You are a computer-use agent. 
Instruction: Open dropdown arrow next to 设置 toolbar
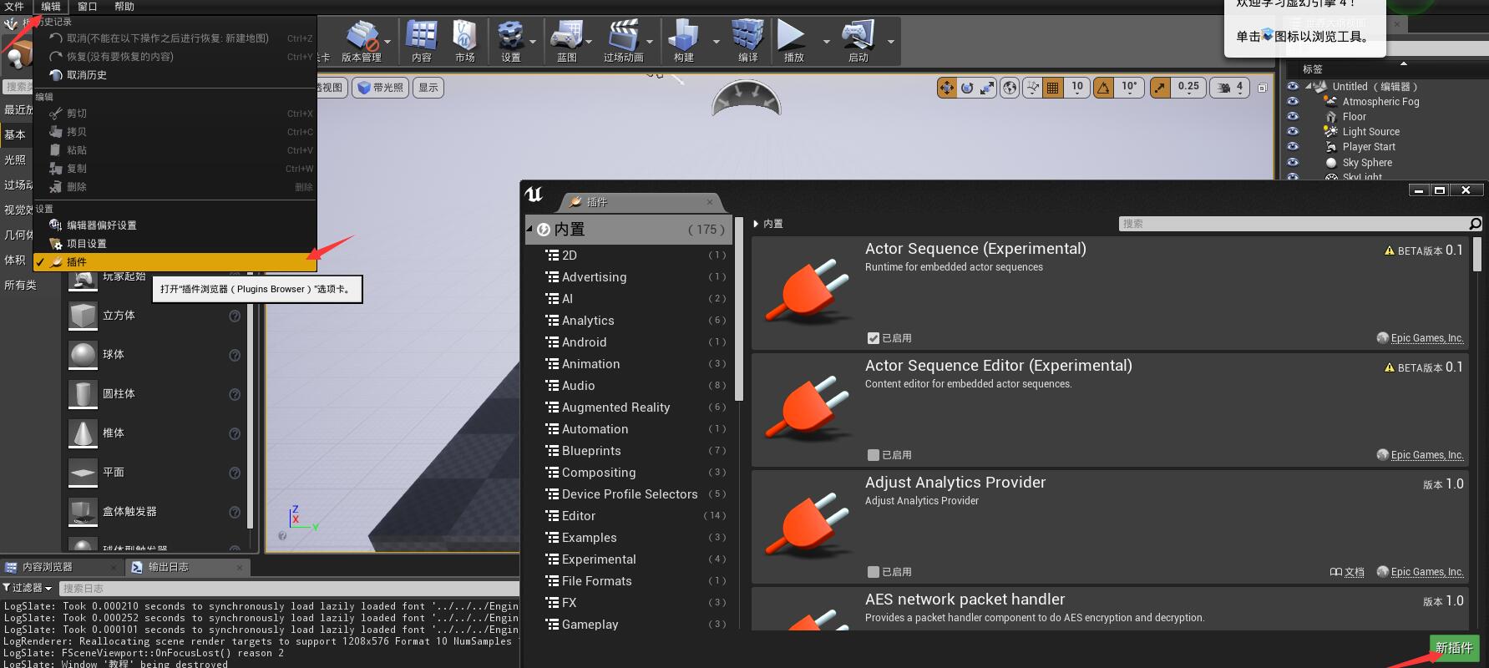click(533, 41)
